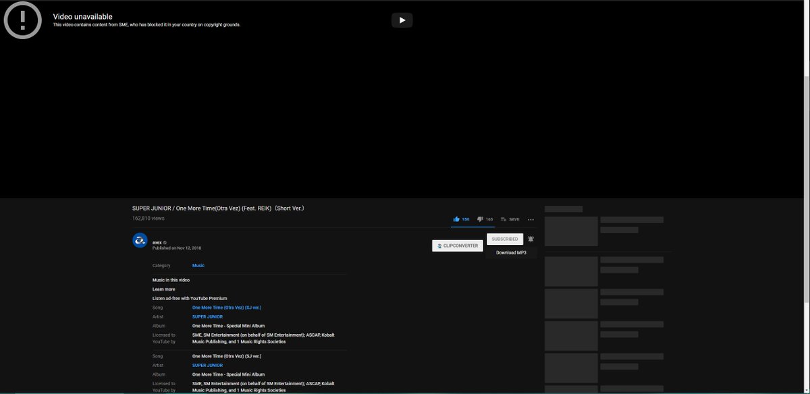810x394 pixels.
Task: Open blue One More Time (Otra Vez) song link
Action: click(227, 308)
